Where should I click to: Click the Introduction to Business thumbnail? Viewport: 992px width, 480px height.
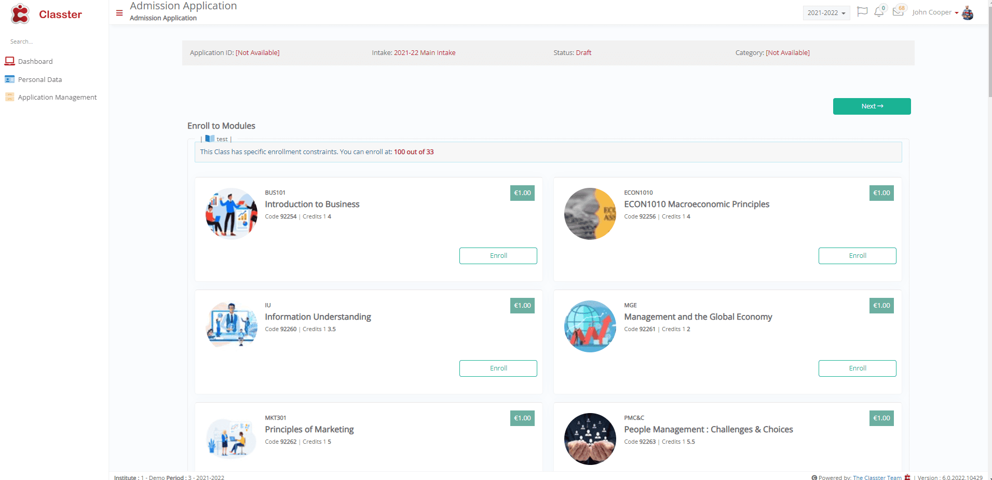232,213
